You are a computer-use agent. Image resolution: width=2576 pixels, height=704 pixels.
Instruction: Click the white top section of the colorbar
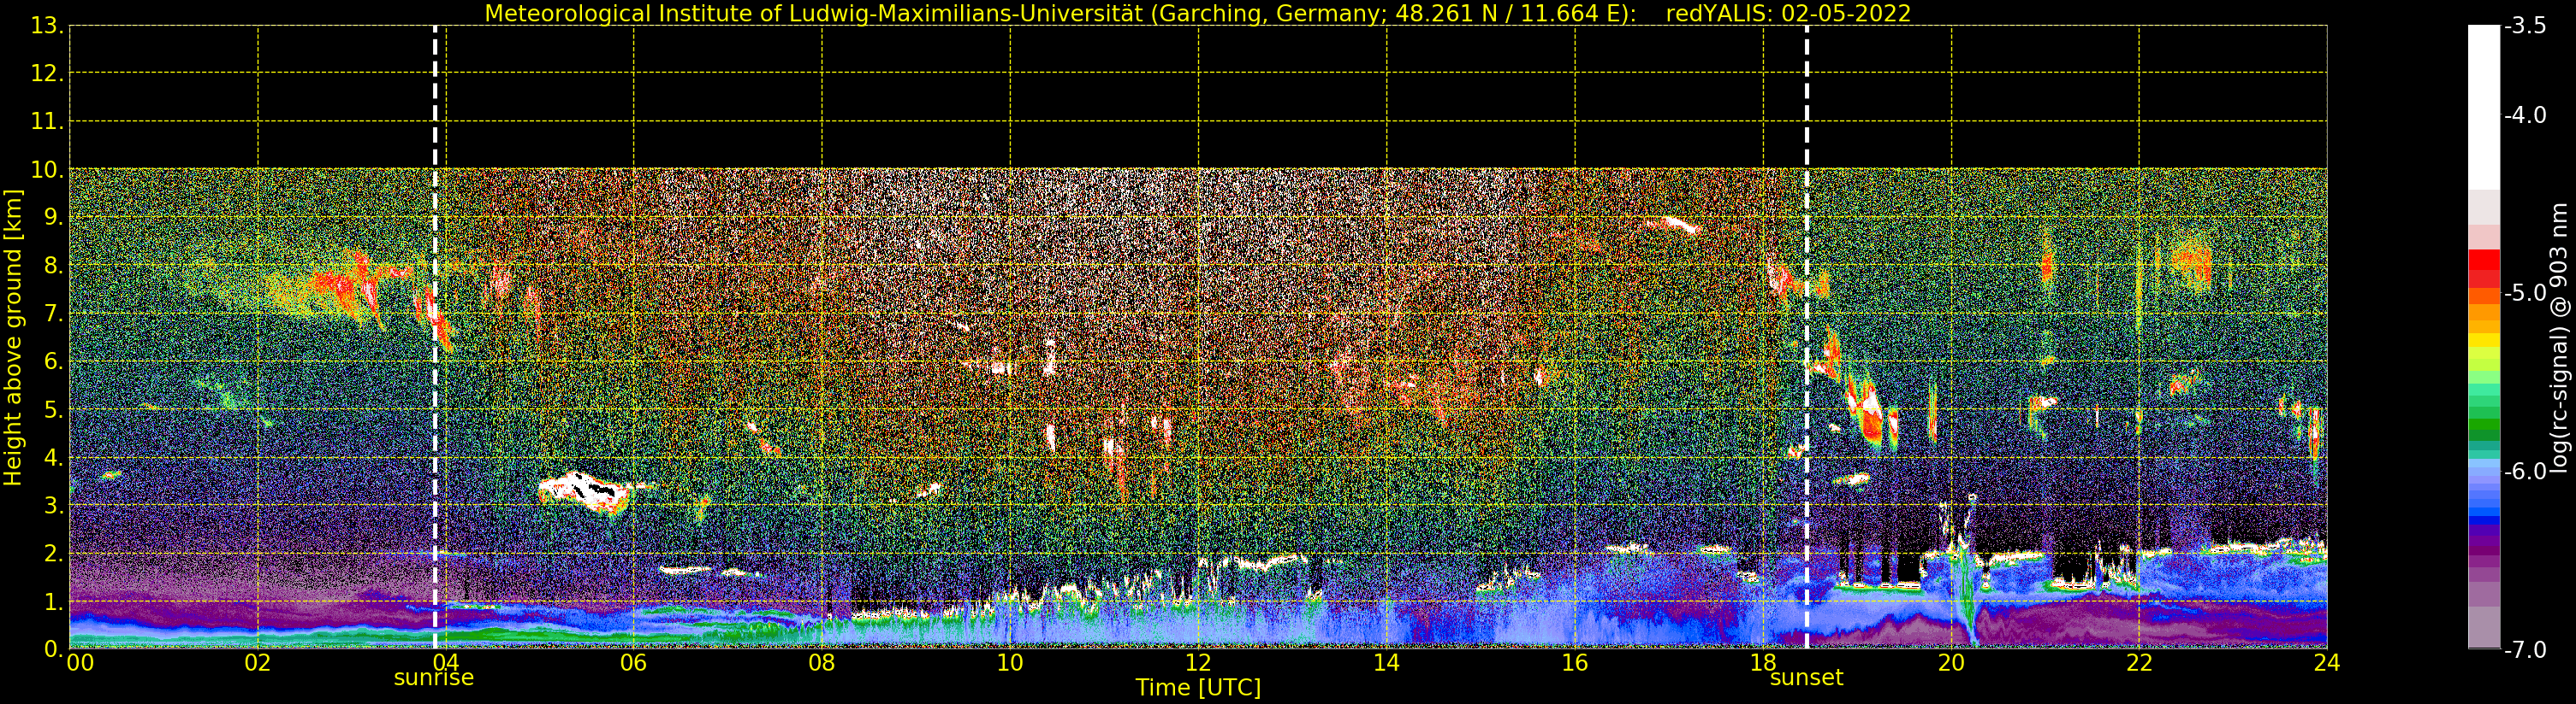tap(2484, 107)
